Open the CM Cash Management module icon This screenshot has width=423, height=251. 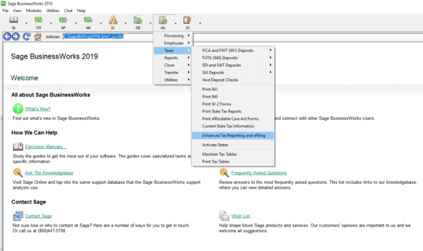pyautogui.click(x=39, y=21)
